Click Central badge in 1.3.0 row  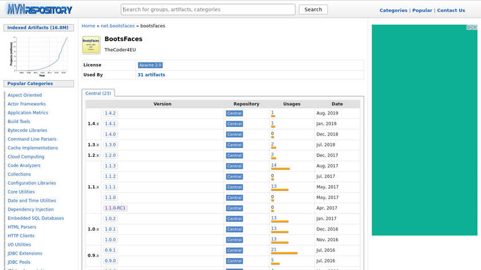tap(234, 145)
